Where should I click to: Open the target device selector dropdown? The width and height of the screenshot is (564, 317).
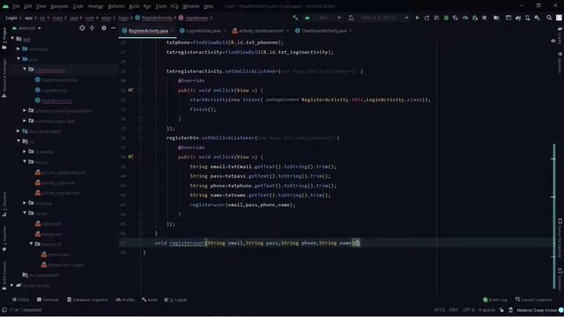coord(384,18)
